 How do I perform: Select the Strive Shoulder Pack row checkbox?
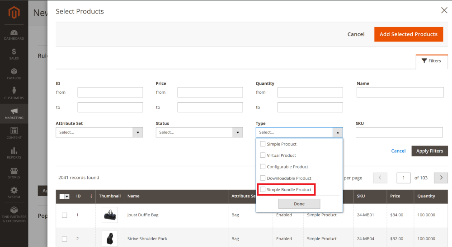tap(64, 238)
